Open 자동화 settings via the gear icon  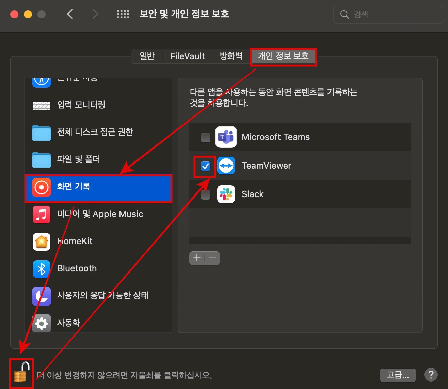click(x=41, y=323)
